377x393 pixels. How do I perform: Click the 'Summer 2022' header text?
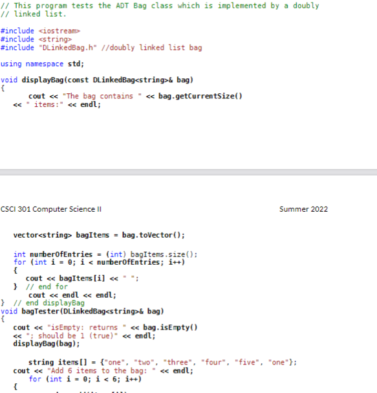pos(303,209)
